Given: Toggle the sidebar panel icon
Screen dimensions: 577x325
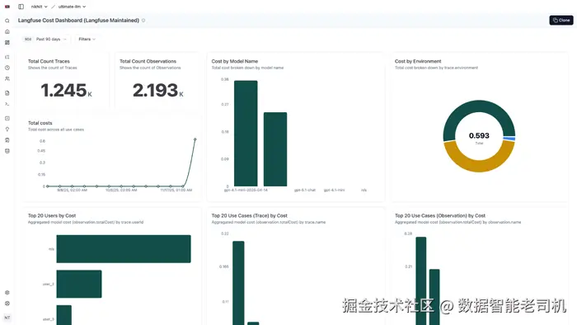Looking at the screenshot, I should (21, 7).
